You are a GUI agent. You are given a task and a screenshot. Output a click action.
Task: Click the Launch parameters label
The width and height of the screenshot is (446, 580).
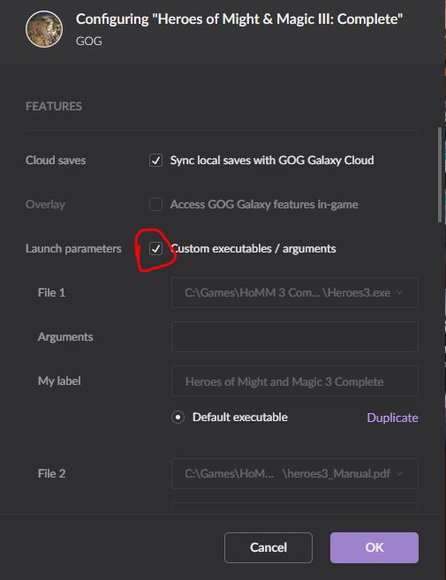pos(73,249)
